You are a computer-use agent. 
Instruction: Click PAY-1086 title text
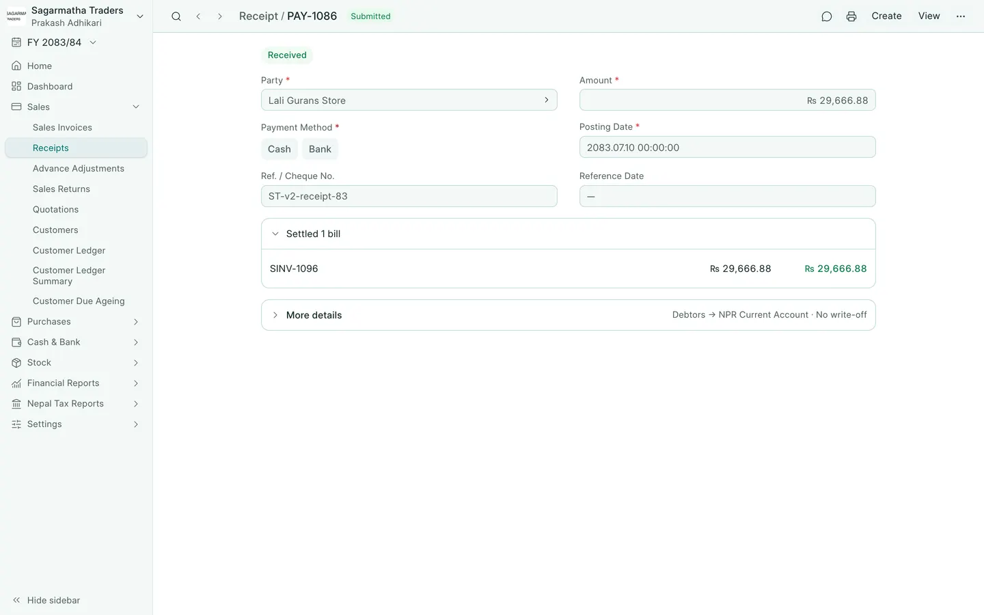coord(312,16)
